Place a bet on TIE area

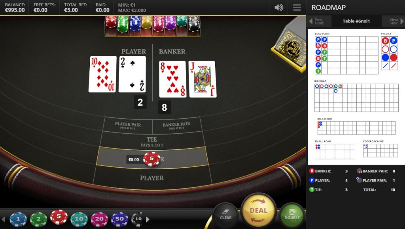pos(151,142)
